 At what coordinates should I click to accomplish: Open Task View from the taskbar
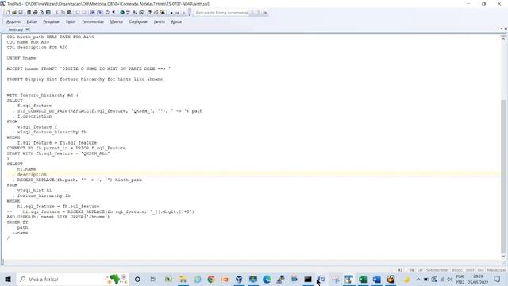pos(153,279)
